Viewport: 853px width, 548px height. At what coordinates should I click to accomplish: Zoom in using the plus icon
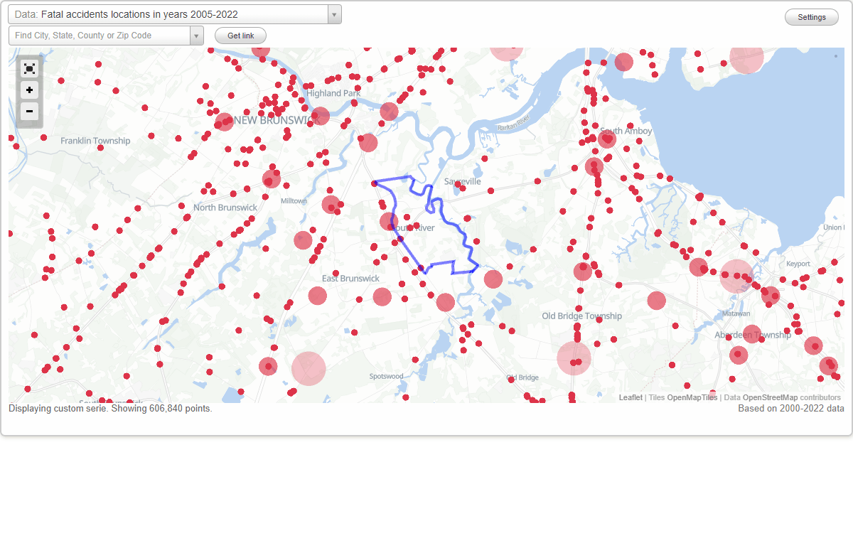[x=29, y=90]
